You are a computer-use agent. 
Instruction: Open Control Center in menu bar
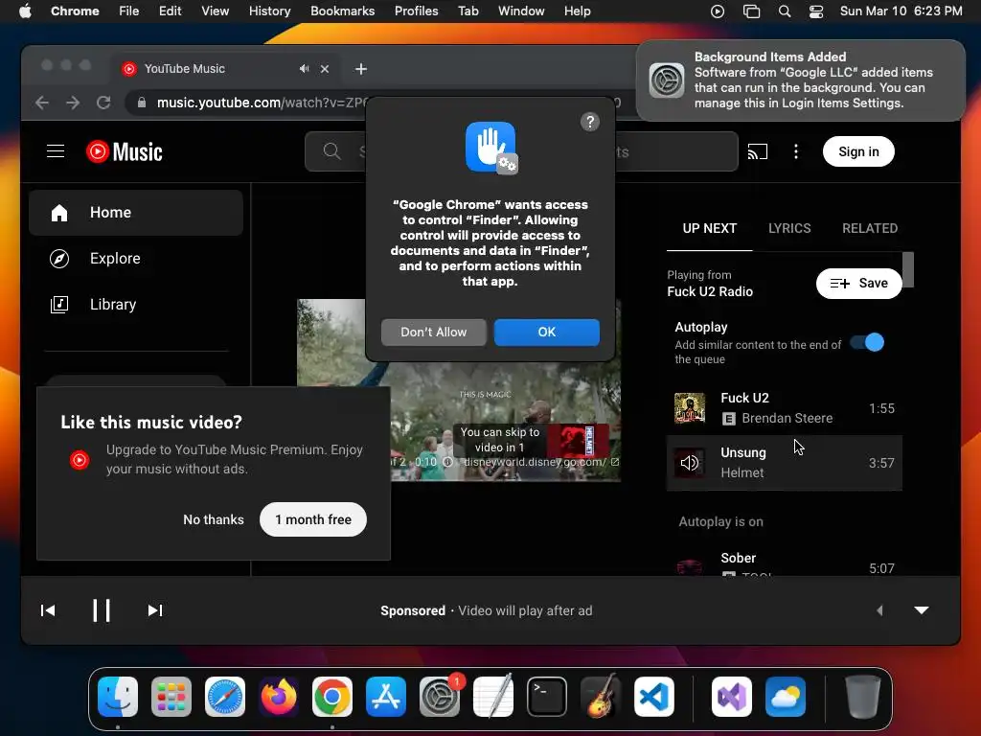(x=816, y=11)
